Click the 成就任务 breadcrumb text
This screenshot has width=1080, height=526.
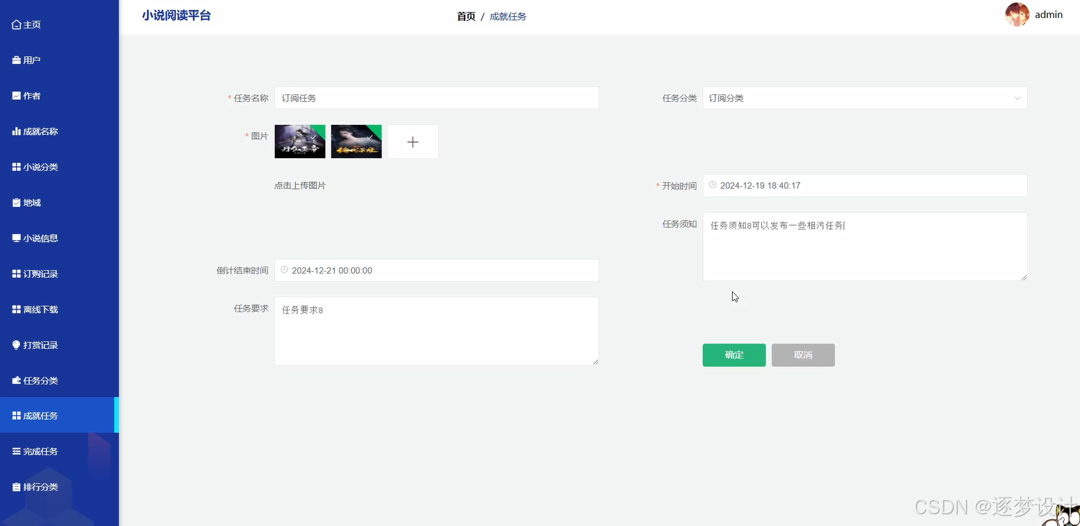(508, 17)
